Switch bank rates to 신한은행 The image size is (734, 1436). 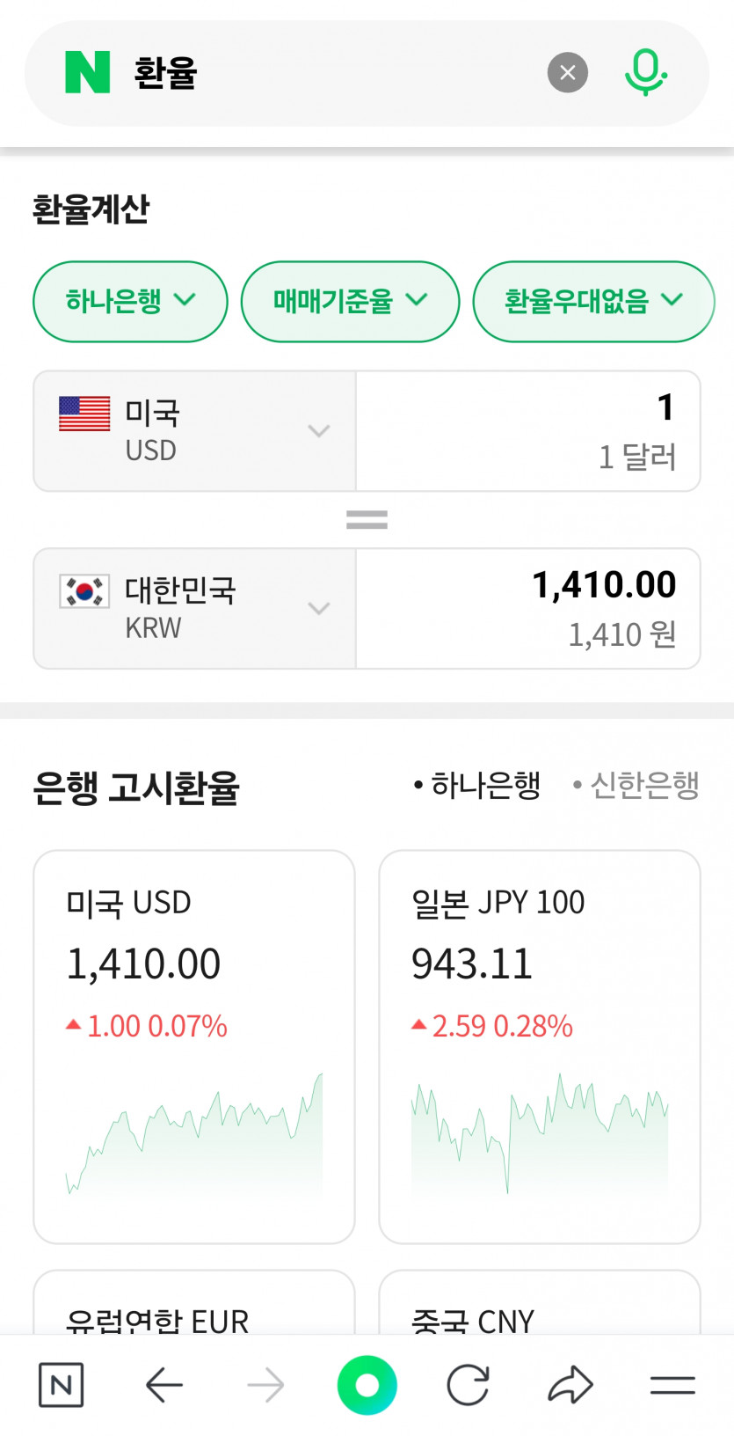coord(636,785)
